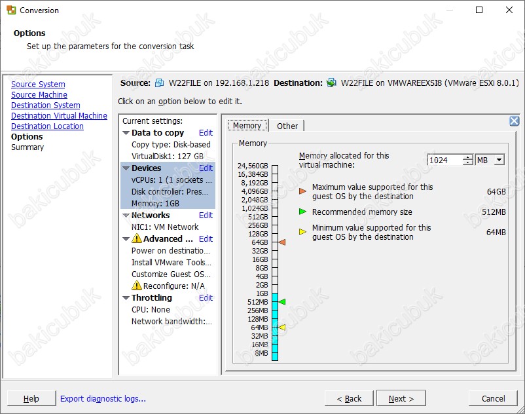This screenshot has width=525, height=414.
Task: Edit the Data to copy settings
Action: tap(206, 133)
